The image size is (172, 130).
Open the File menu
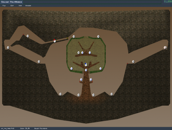[x=4, y=6]
